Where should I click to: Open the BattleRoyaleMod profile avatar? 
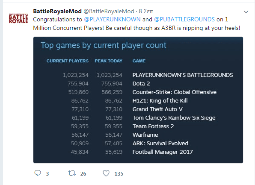[x=18, y=18]
